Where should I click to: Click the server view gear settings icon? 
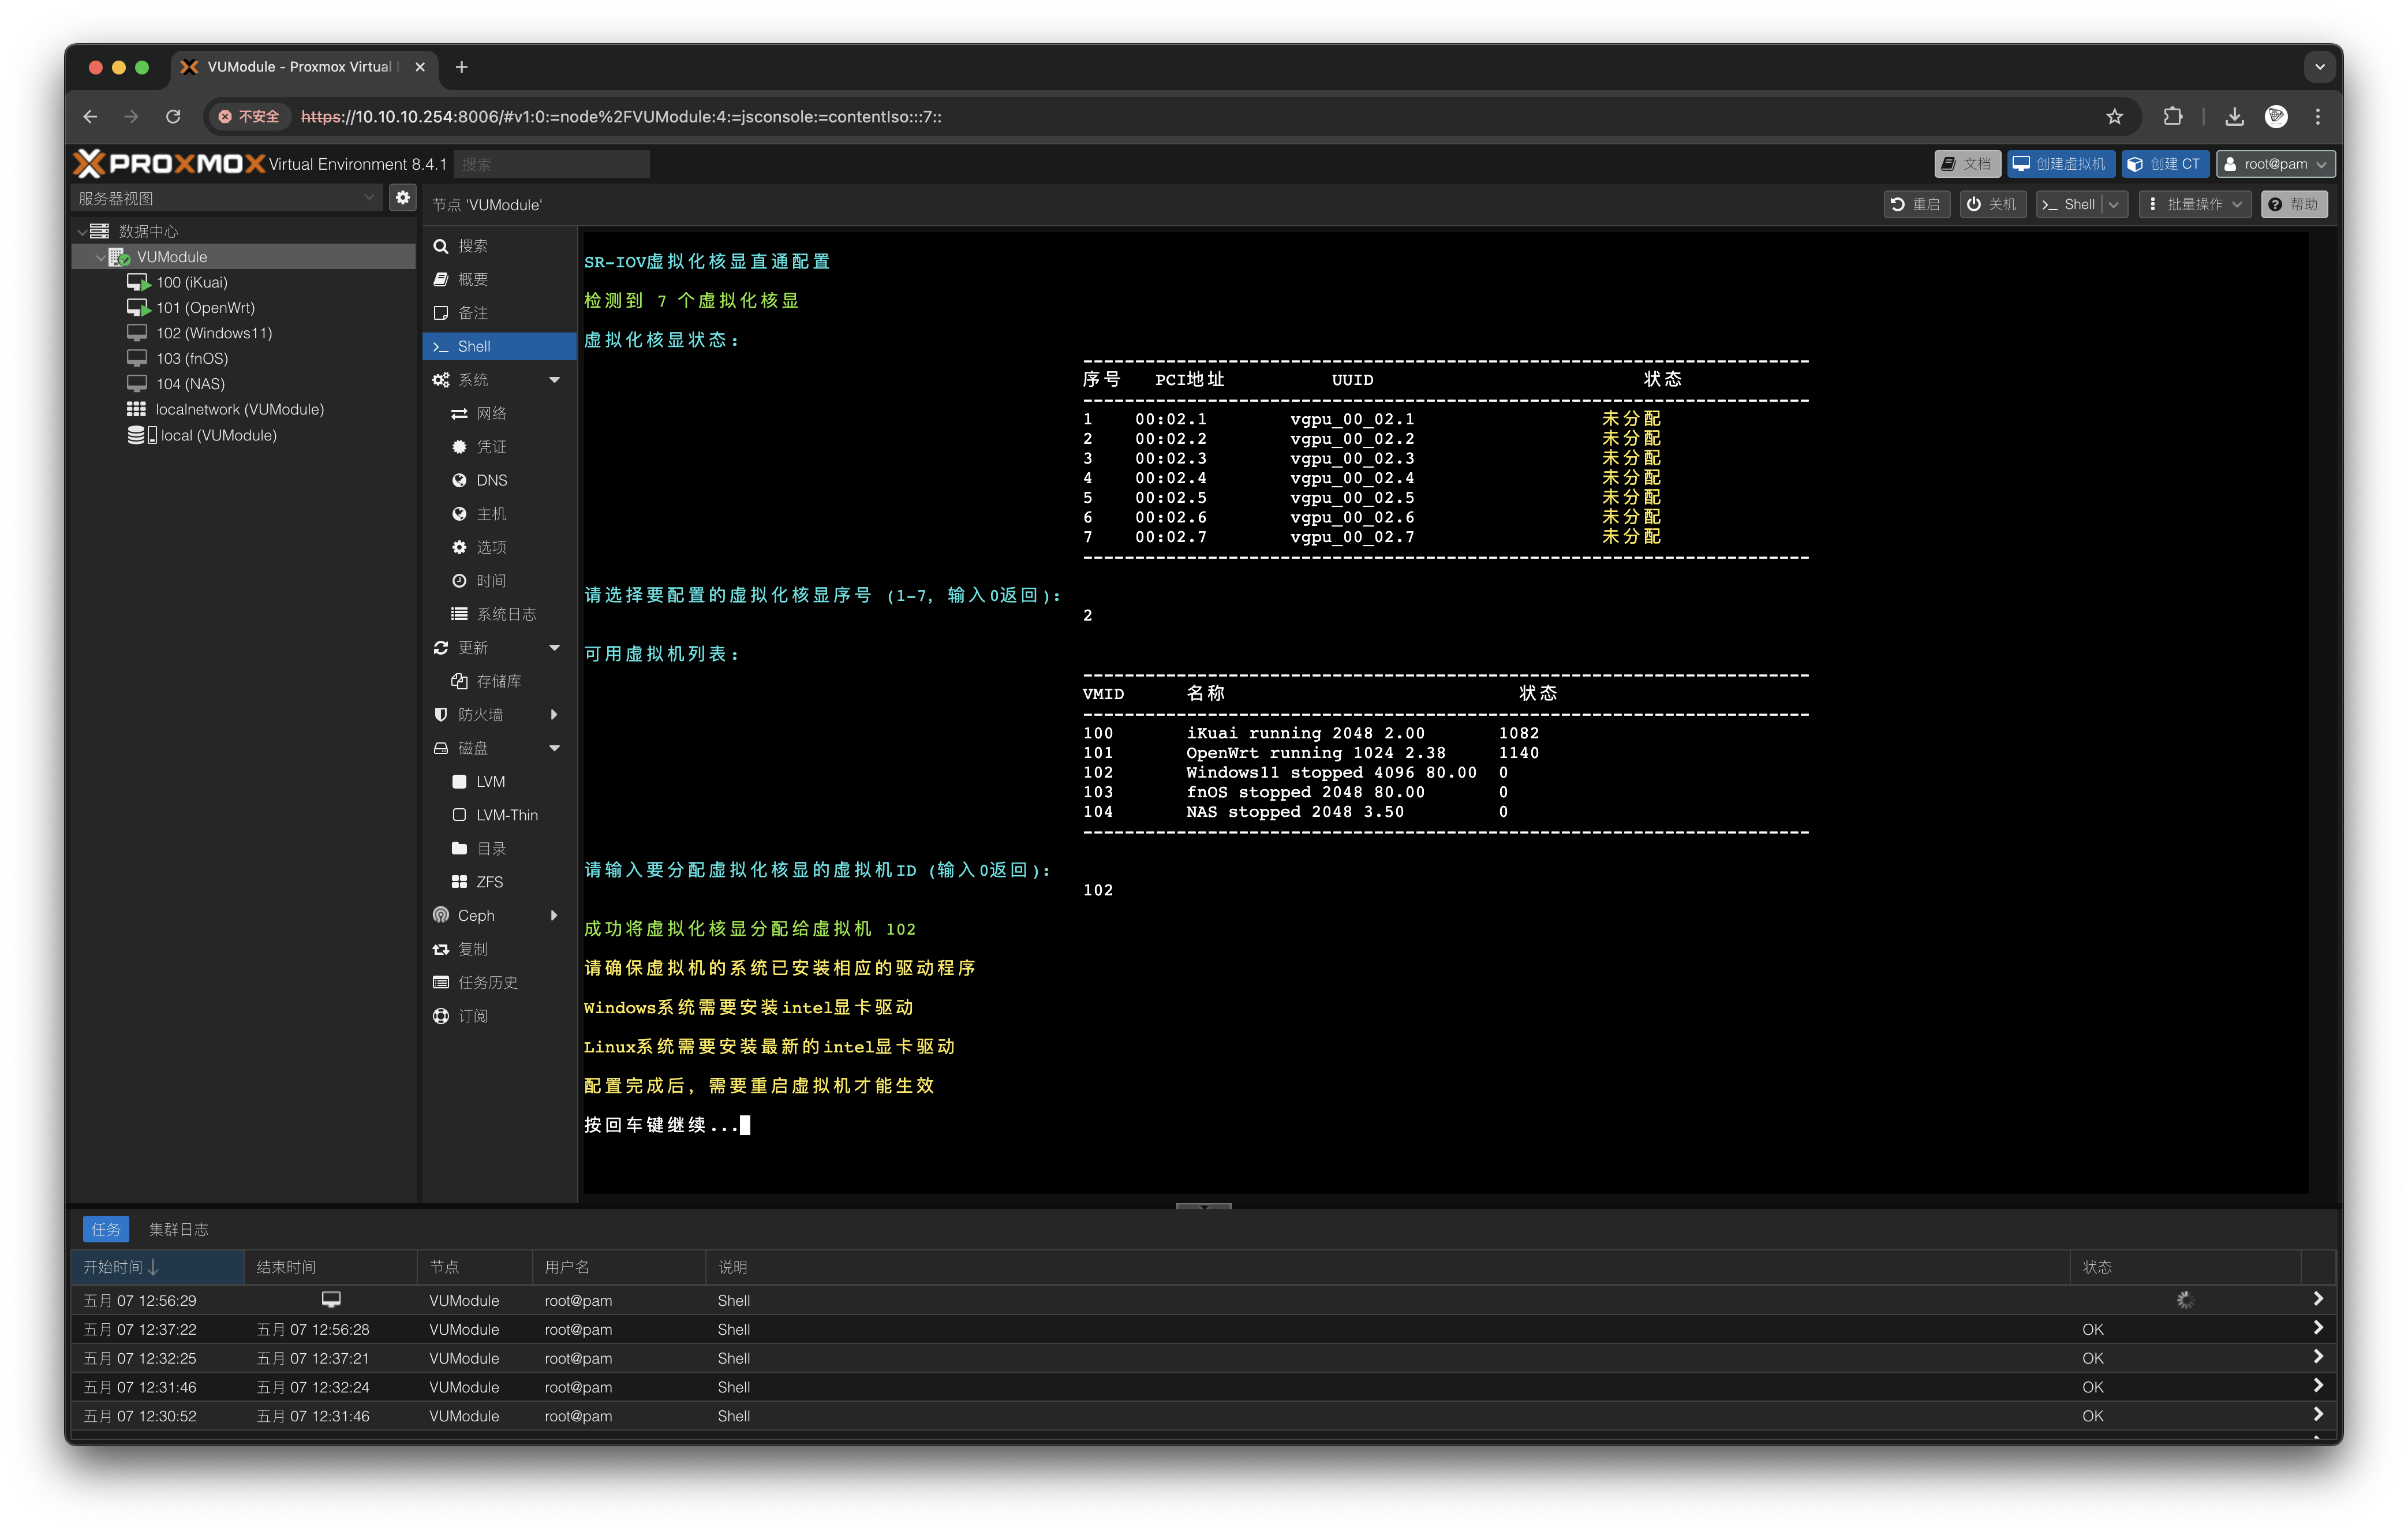(402, 198)
